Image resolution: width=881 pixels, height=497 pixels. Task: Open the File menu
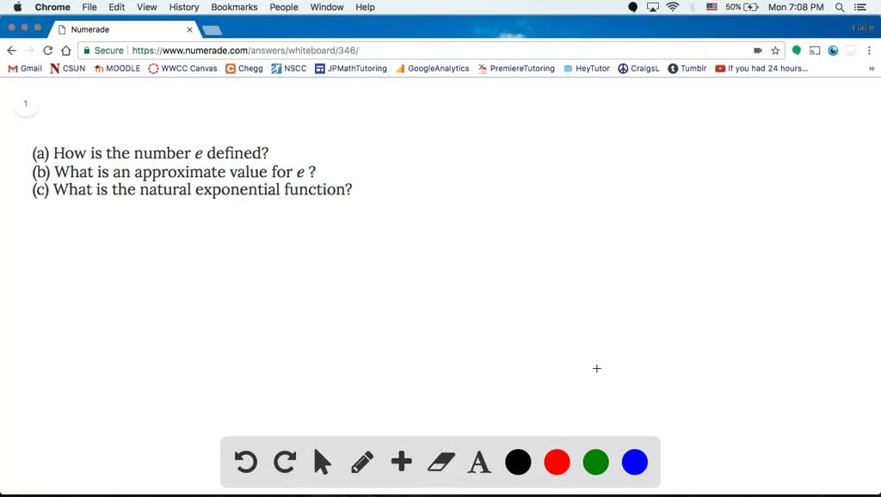89,7
